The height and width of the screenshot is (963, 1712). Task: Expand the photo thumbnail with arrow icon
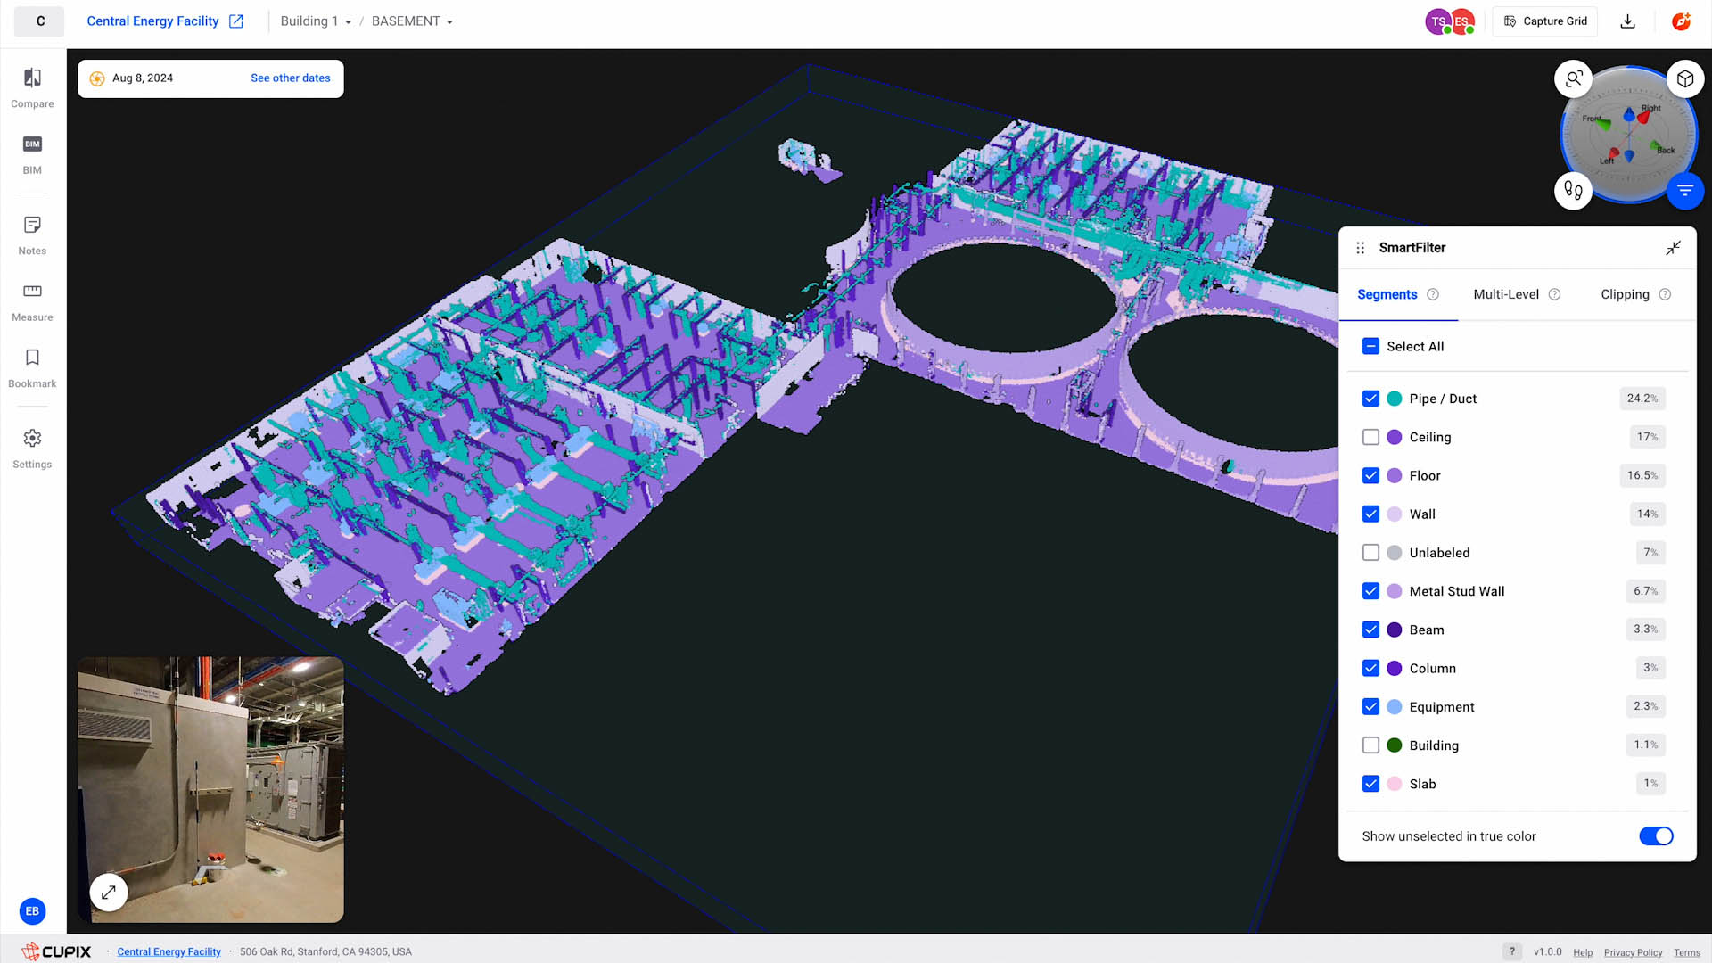[x=109, y=892]
